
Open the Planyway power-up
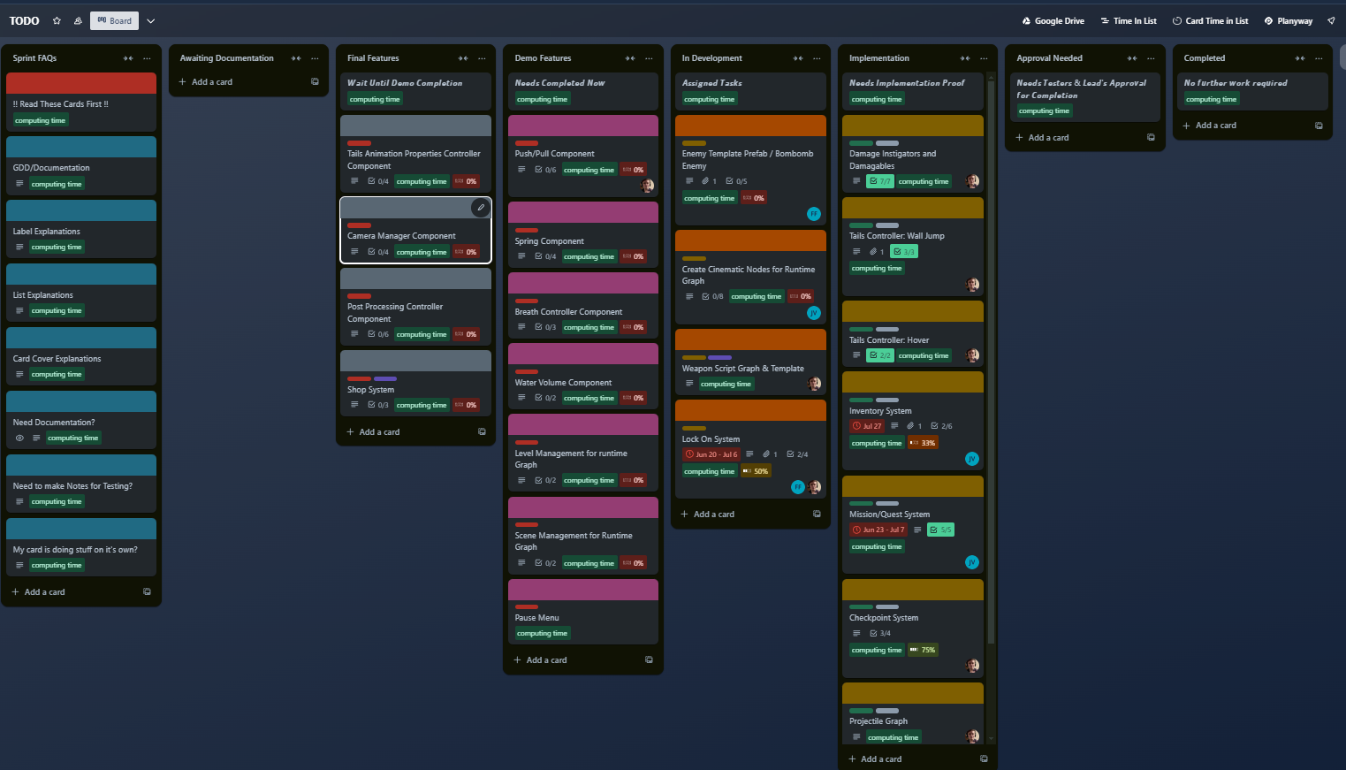tap(1289, 20)
